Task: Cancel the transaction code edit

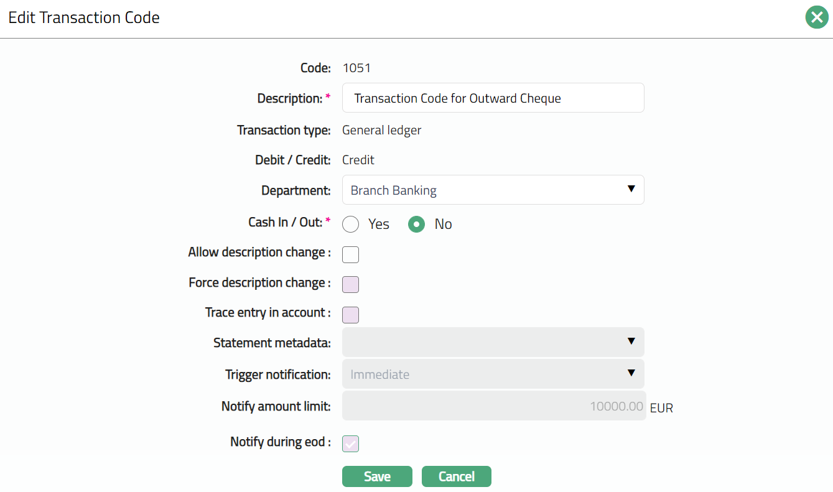Action: tap(456, 476)
